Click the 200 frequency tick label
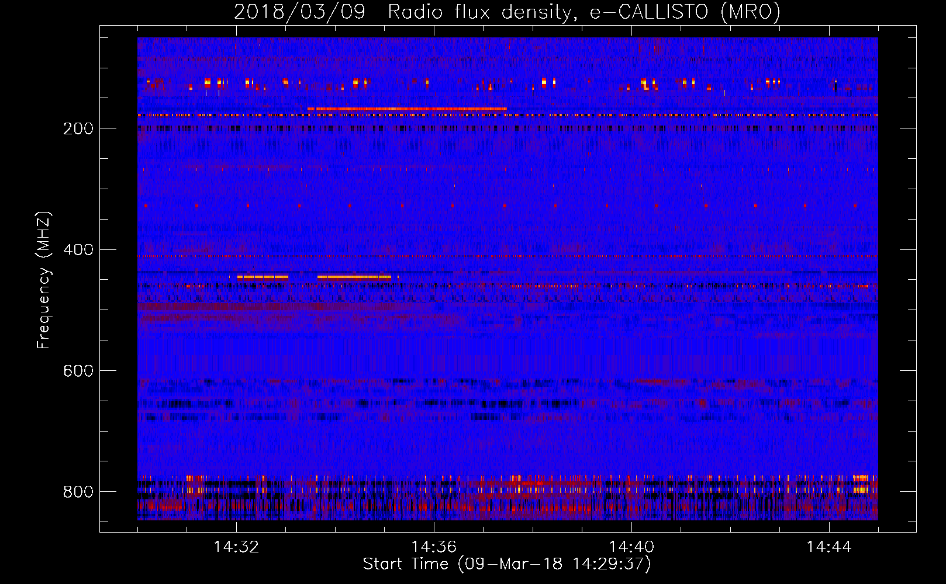 point(78,128)
